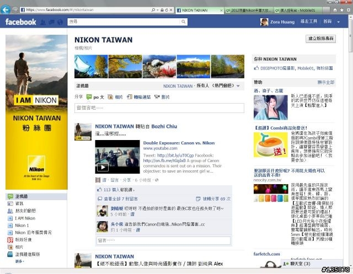Select the 影片 video share option

(x=162, y=97)
